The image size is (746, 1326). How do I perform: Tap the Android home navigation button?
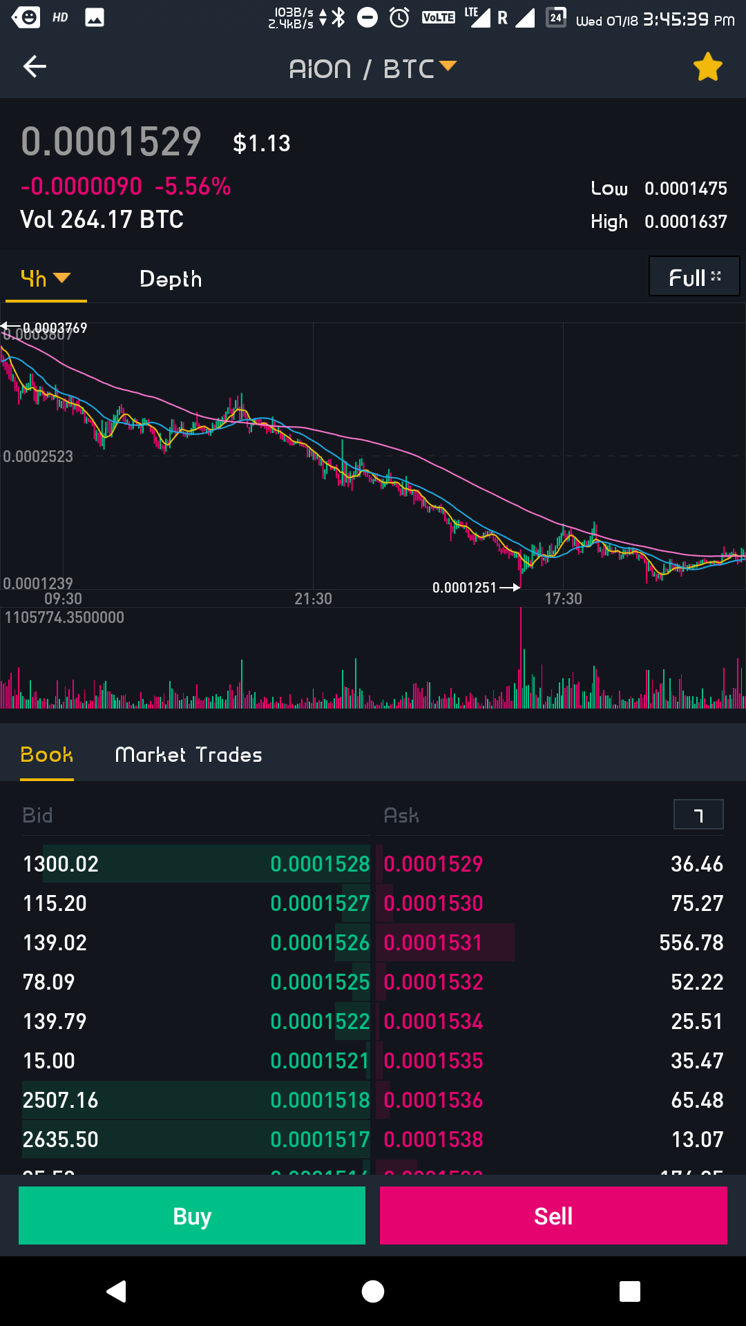[x=373, y=1291]
